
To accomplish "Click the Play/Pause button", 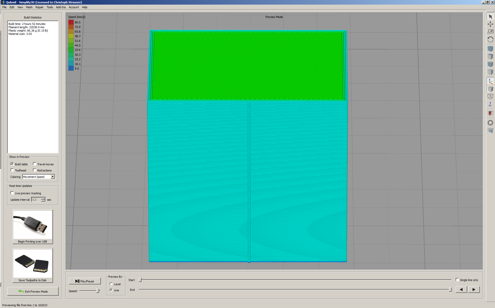I will click(x=85, y=281).
